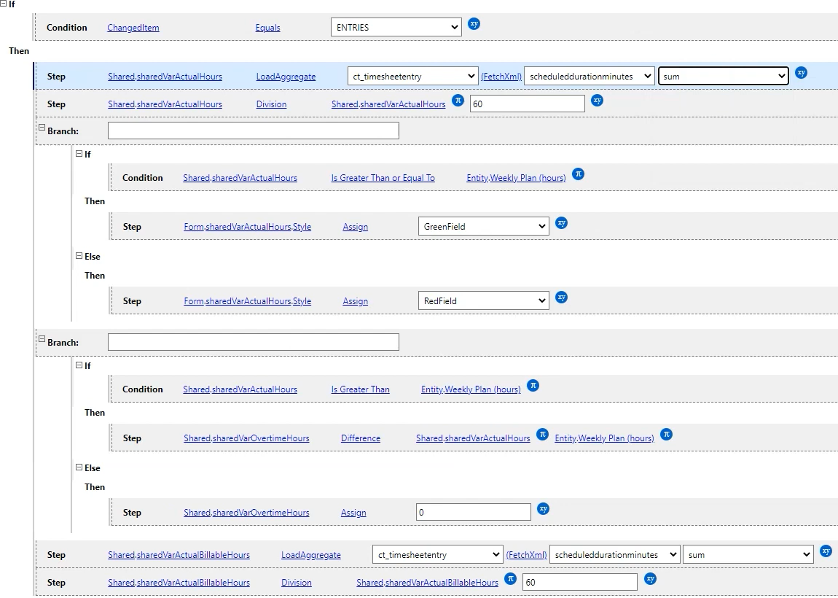Image resolution: width=838 pixels, height=598 pixels.
Task: Open the ENTRIES dropdown
Action: pos(396,27)
